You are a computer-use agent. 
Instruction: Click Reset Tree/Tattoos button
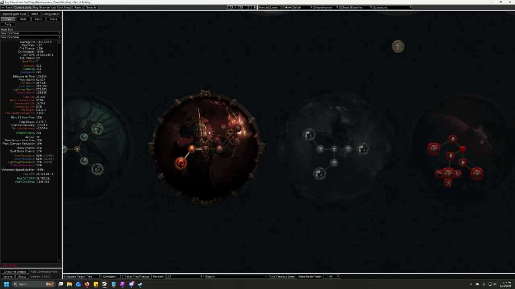pyautogui.click(x=137, y=277)
